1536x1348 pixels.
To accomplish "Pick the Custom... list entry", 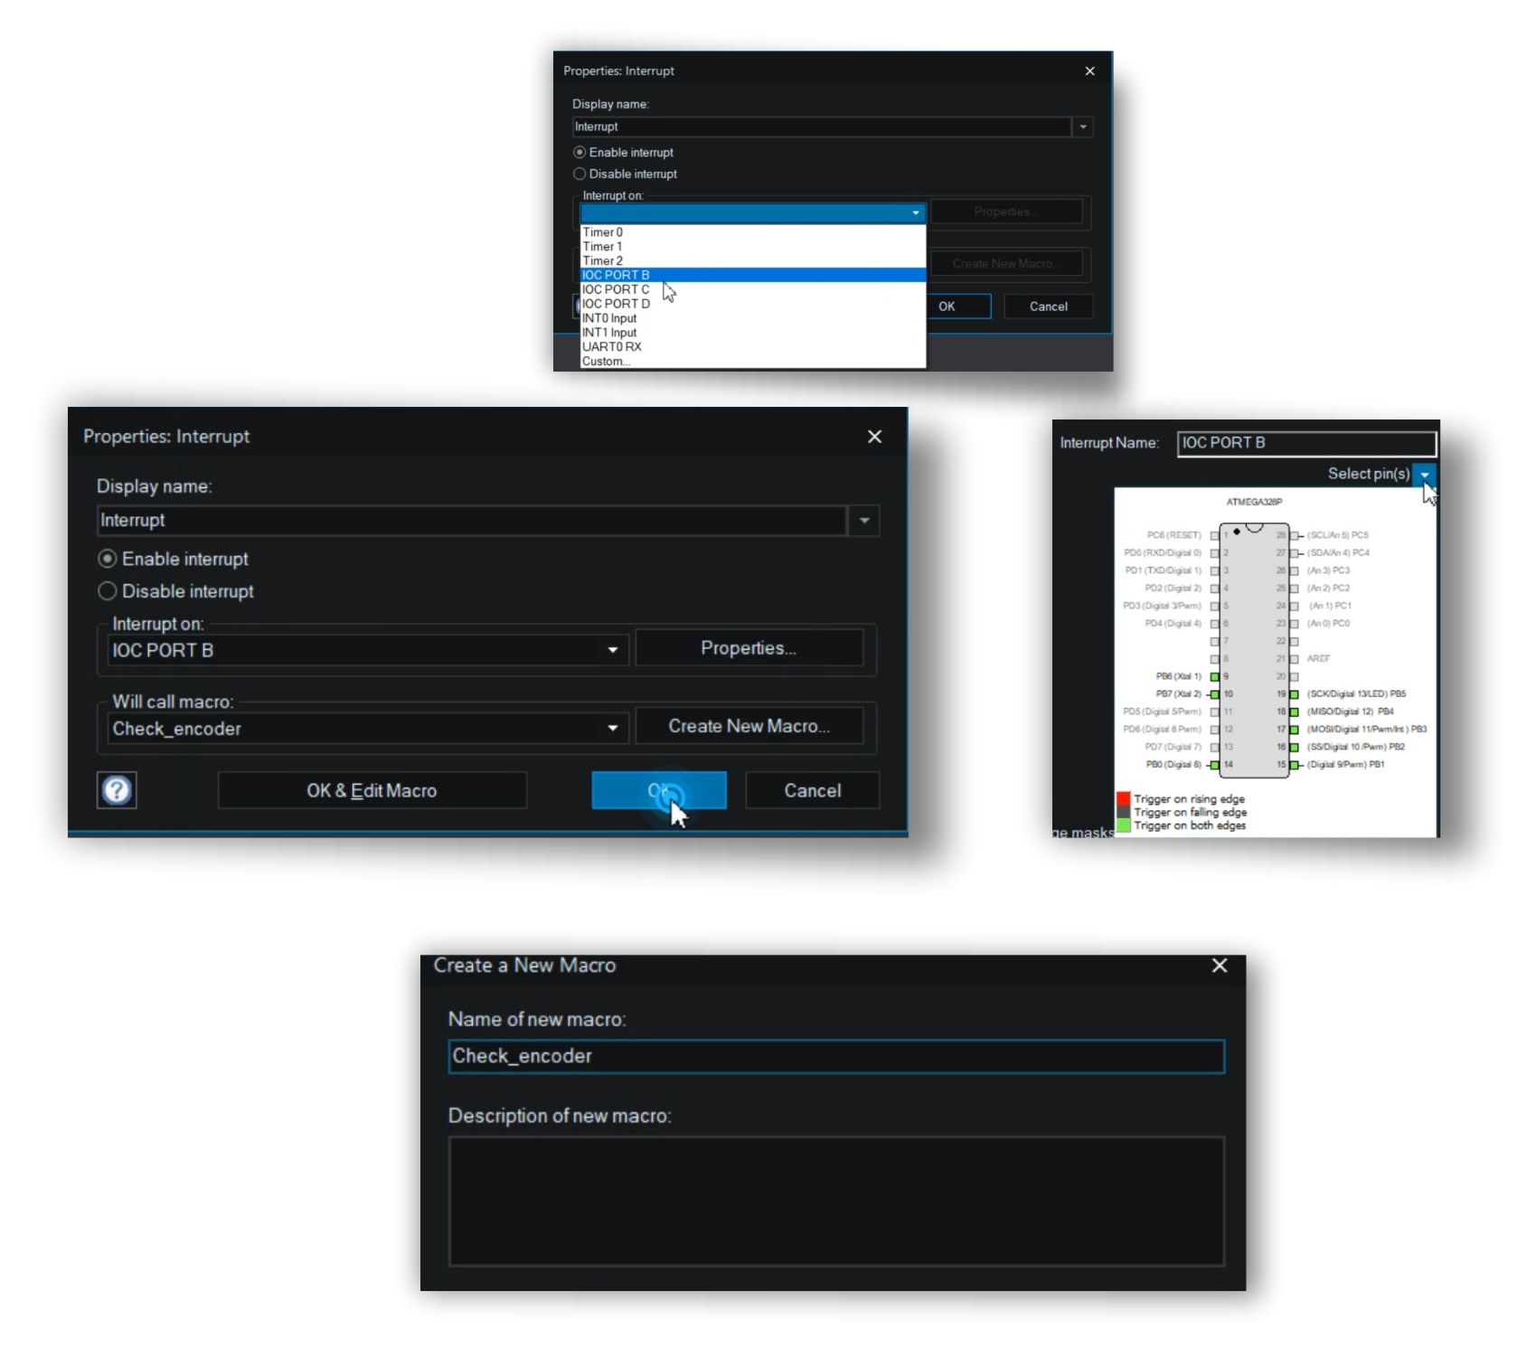I will pyautogui.click(x=752, y=361).
